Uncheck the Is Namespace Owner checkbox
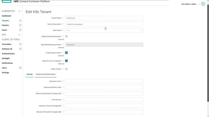 pos(66,53)
